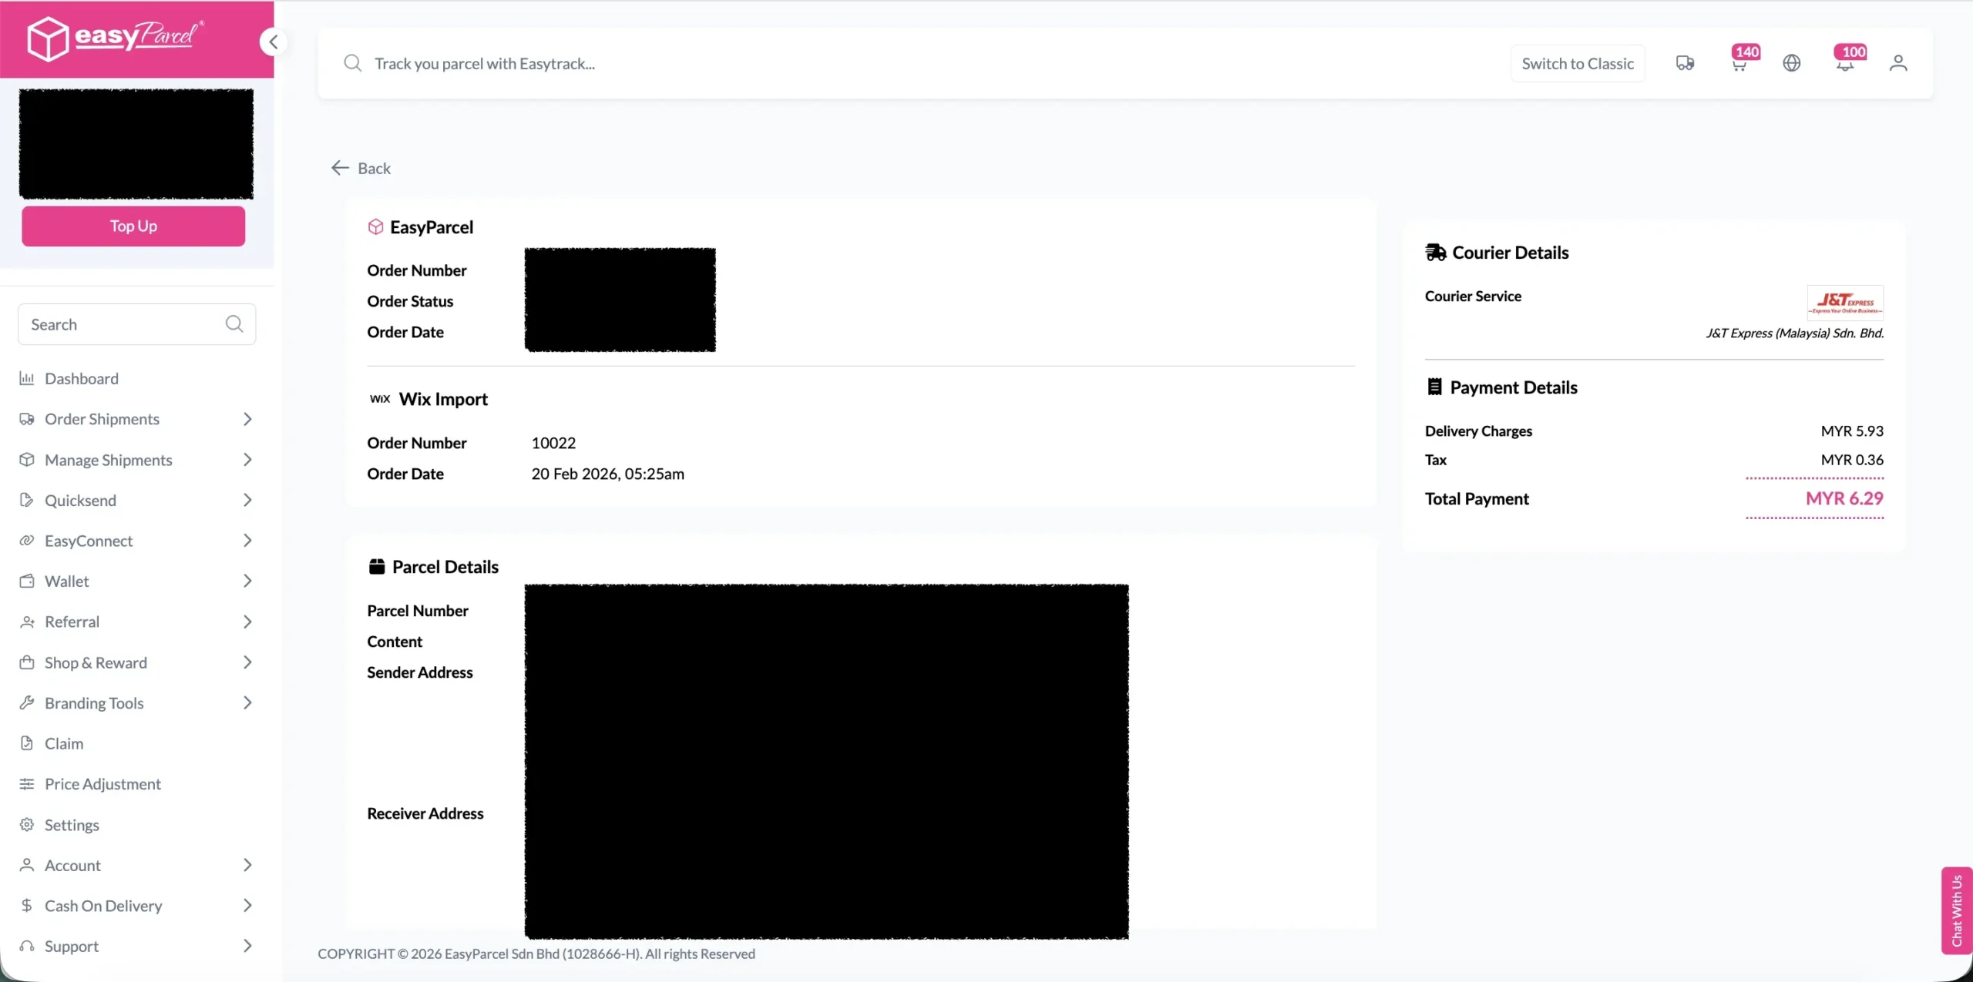The width and height of the screenshot is (1973, 982).
Task: Expand the Manage Shipments chevron
Action: click(x=247, y=460)
